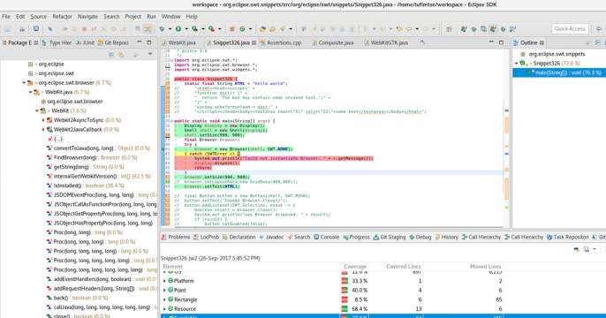Switch to the History tab
The height and width of the screenshot is (318, 606).
point(446,238)
